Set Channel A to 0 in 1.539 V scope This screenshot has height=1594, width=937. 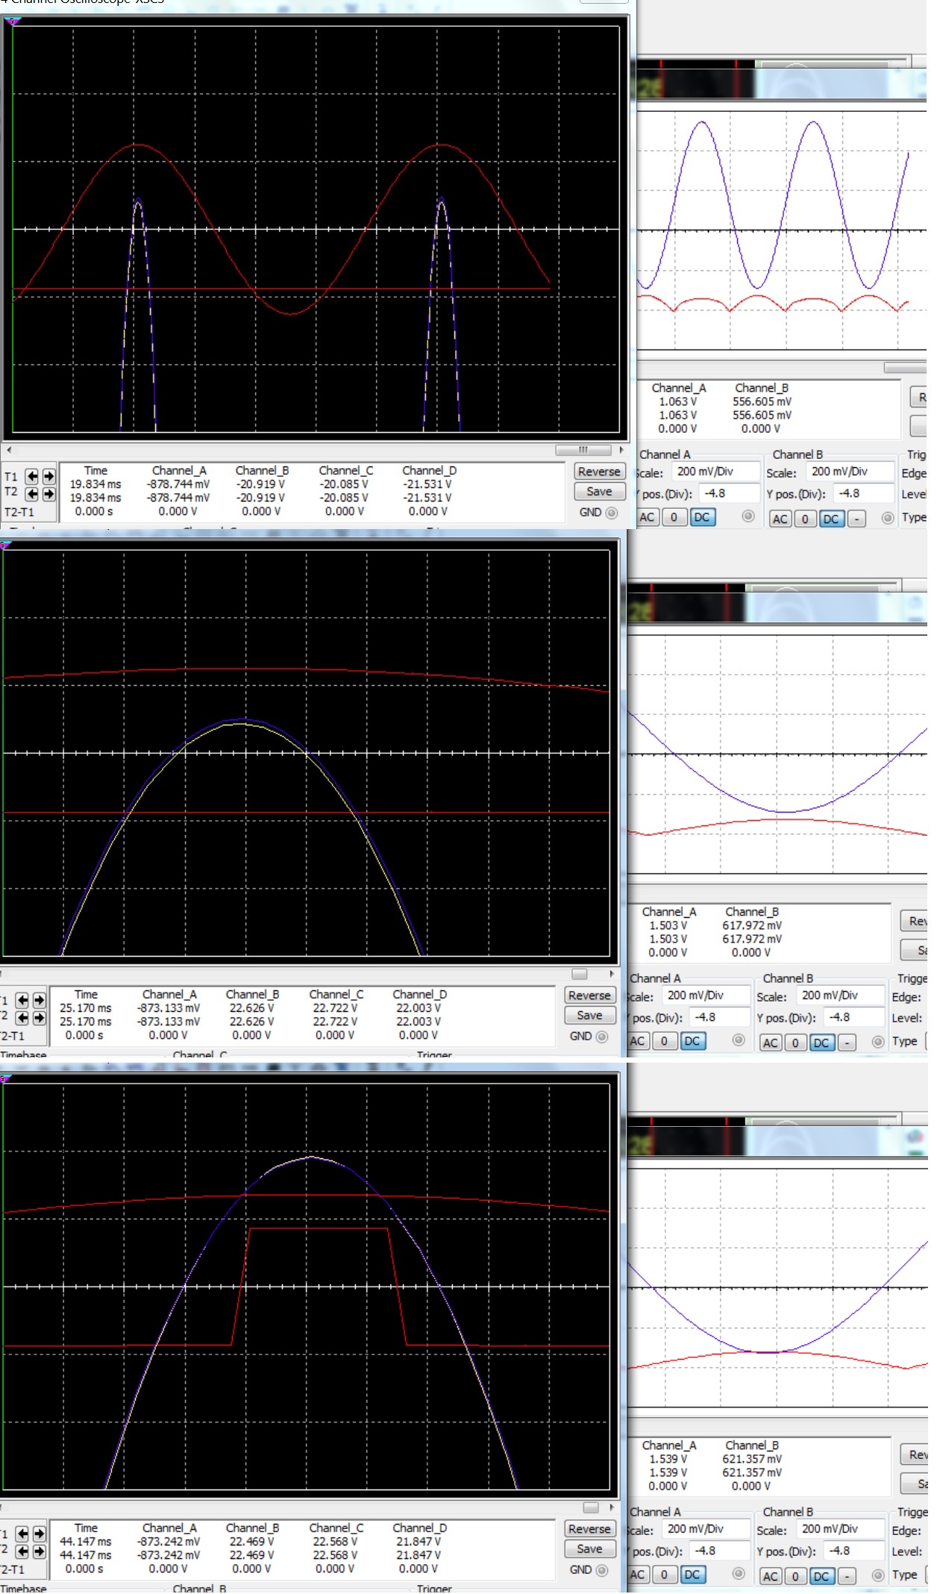click(x=664, y=1575)
